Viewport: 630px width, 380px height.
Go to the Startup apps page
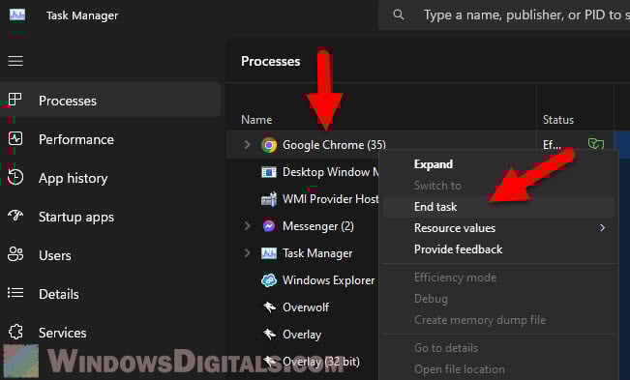click(x=76, y=218)
